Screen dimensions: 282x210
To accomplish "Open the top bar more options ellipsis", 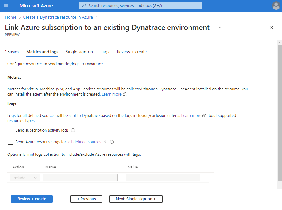I will coord(264,5).
